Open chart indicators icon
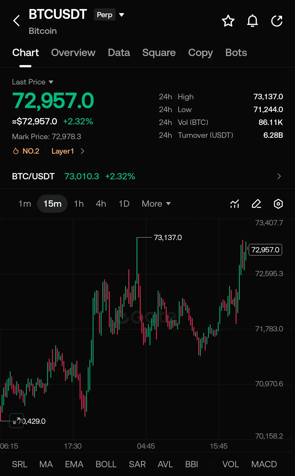Viewport: 295px width, 476px height. pyautogui.click(x=235, y=204)
